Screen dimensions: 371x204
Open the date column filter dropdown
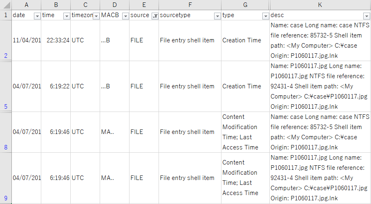37,16
